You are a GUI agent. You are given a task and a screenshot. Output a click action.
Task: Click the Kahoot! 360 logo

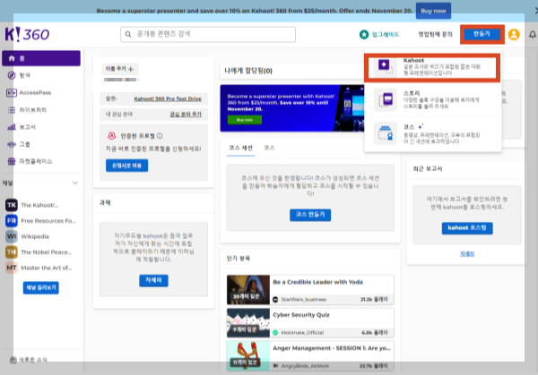pos(27,34)
